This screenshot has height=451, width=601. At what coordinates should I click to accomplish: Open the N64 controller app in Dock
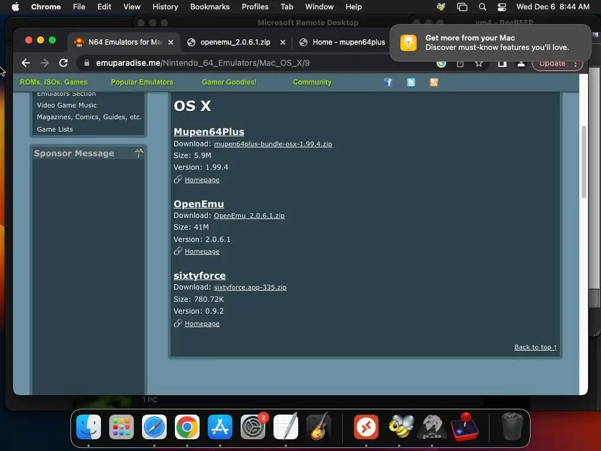[432, 427]
